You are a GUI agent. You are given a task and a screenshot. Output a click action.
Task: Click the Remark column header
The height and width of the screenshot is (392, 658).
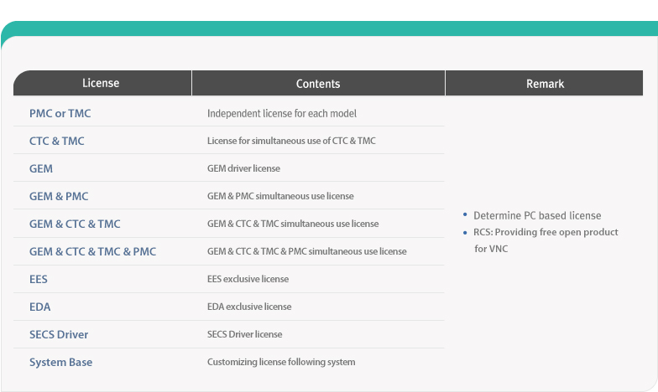click(545, 84)
